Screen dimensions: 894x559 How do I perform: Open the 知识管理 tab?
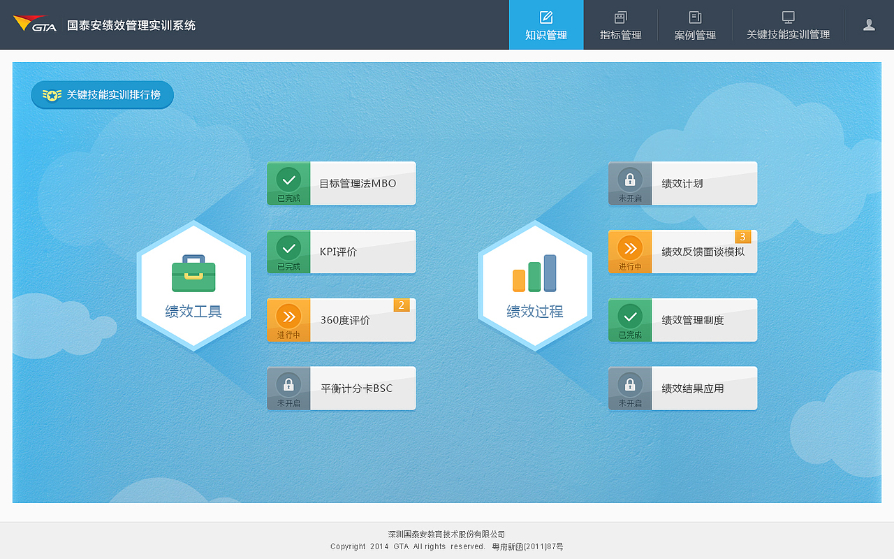[546, 24]
